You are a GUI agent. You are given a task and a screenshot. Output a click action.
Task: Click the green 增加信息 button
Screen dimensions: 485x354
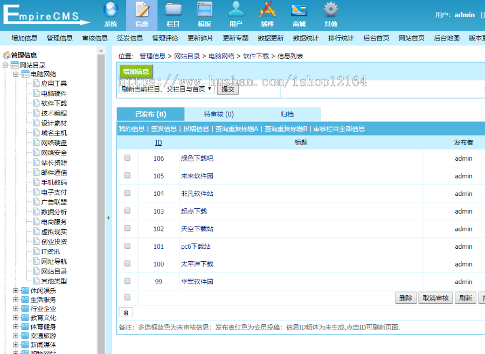pyautogui.click(x=136, y=71)
